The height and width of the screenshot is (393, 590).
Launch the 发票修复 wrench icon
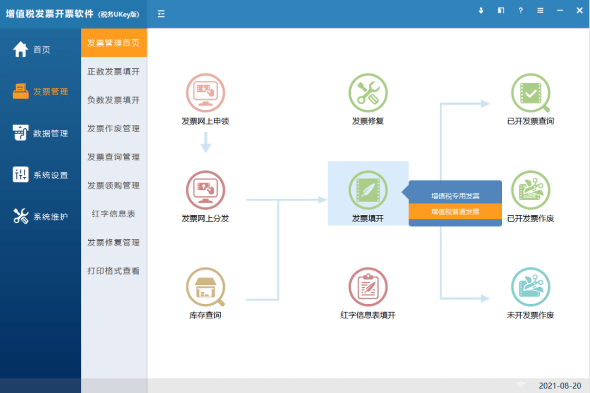[x=368, y=93]
